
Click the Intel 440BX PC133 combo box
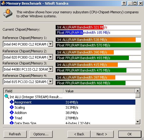point(28,69)
